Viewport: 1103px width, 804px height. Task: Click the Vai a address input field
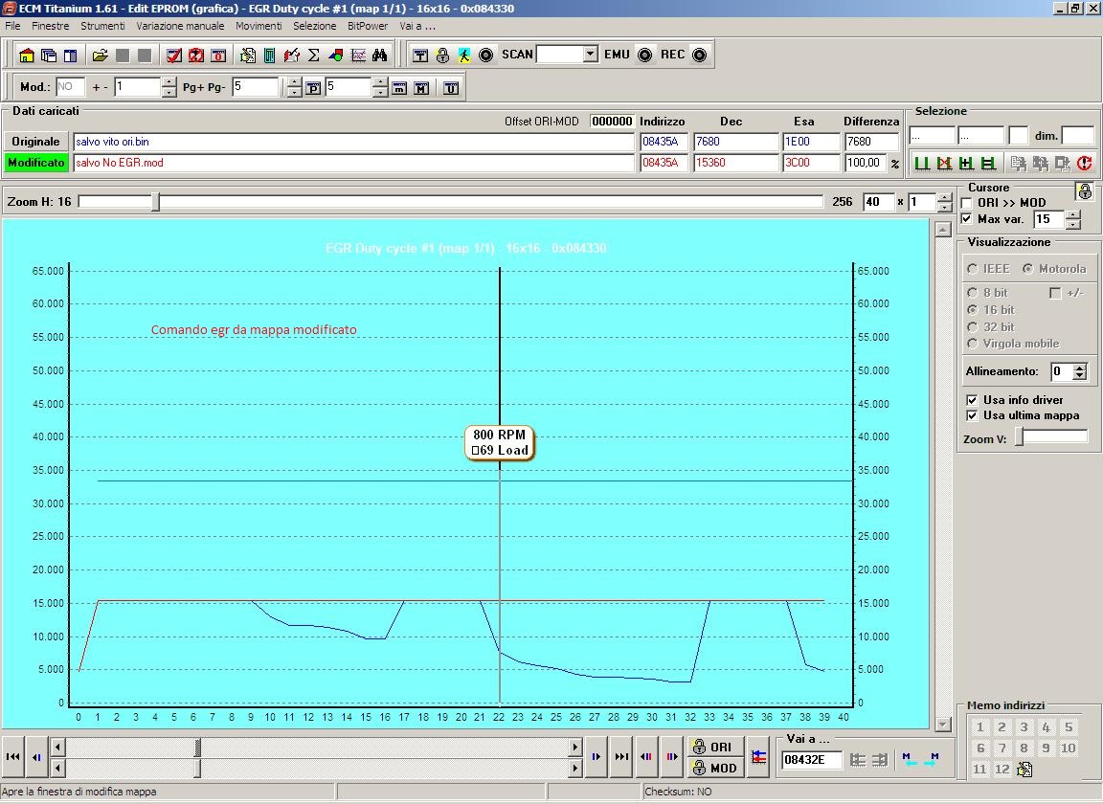(x=812, y=760)
